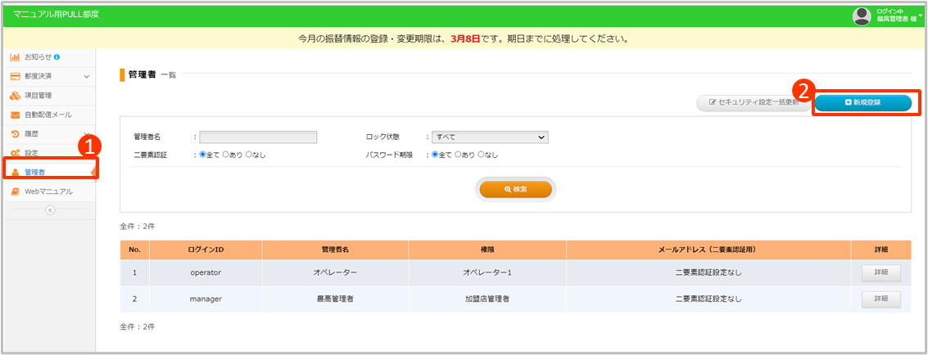Screen dimensions: 928x355
Task: Click the 自動配信メール envelope icon
Action: pyautogui.click(x=15, y=115)
